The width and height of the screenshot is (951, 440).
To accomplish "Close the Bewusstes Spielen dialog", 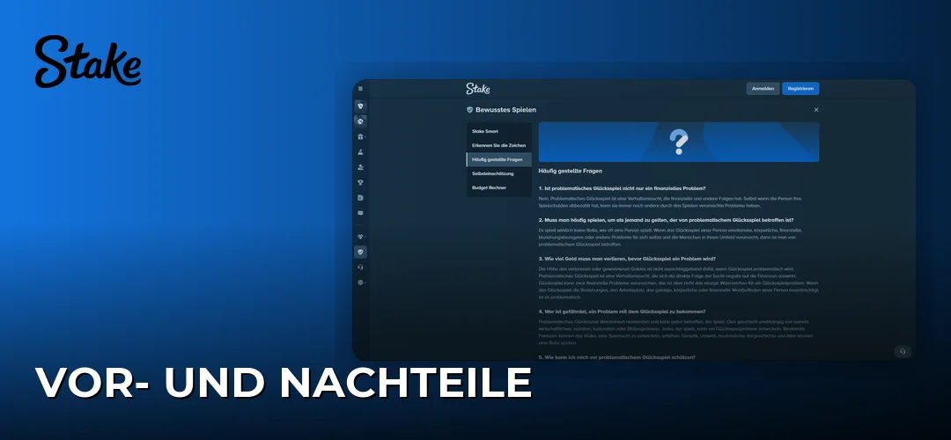I will coord(816,110).
